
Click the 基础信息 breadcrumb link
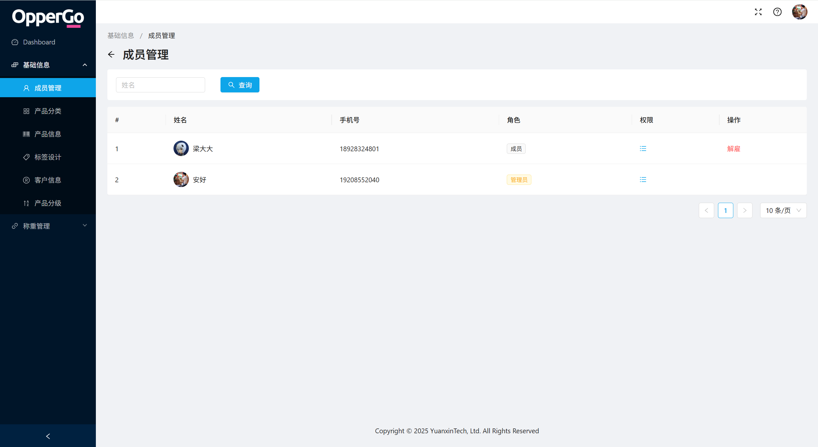[121, 35]
